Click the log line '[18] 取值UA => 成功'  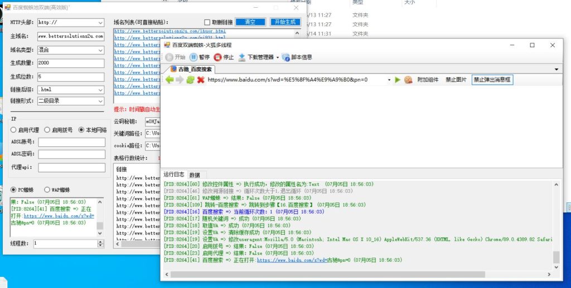(x=227, y=226)
